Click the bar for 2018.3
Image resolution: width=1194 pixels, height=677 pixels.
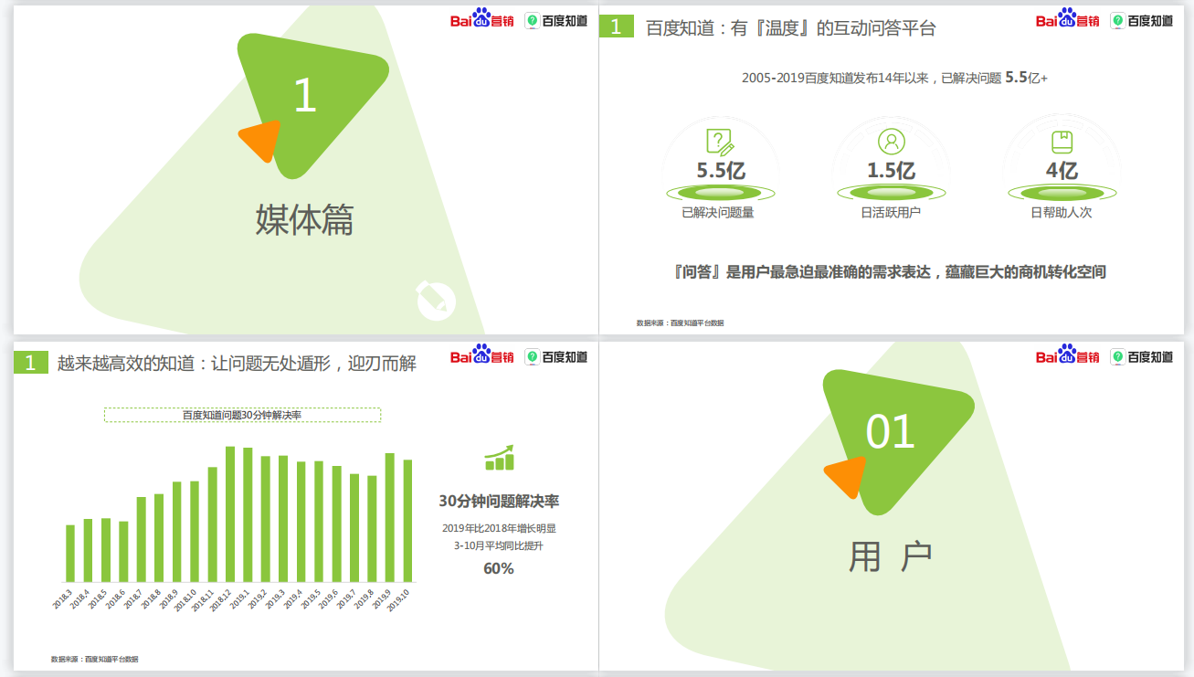click(70, 554)
